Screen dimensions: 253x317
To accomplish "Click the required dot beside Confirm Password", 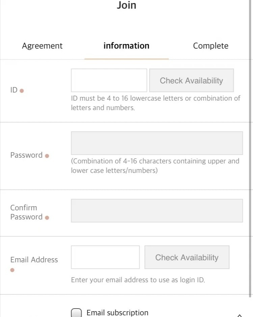I will click(47, 217).
